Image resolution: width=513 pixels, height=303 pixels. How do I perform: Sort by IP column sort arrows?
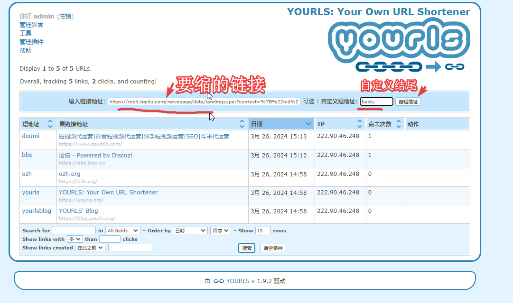pos(359,124)
